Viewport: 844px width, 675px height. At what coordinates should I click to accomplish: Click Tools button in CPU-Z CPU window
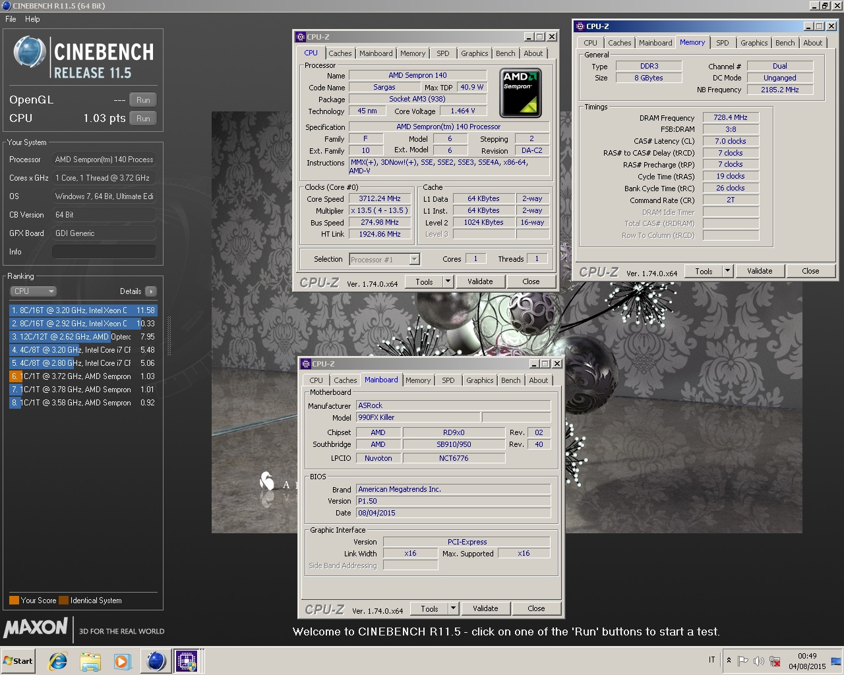tap(424, 281)
